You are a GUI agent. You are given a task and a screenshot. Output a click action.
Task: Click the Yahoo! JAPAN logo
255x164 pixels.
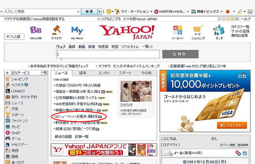click(x=127, y=32)
